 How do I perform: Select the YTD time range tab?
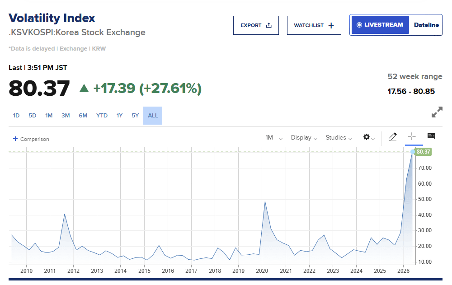pyautogui.click(x=102, y=116)
